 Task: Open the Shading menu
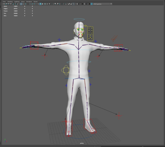click(x=10, y=2)
